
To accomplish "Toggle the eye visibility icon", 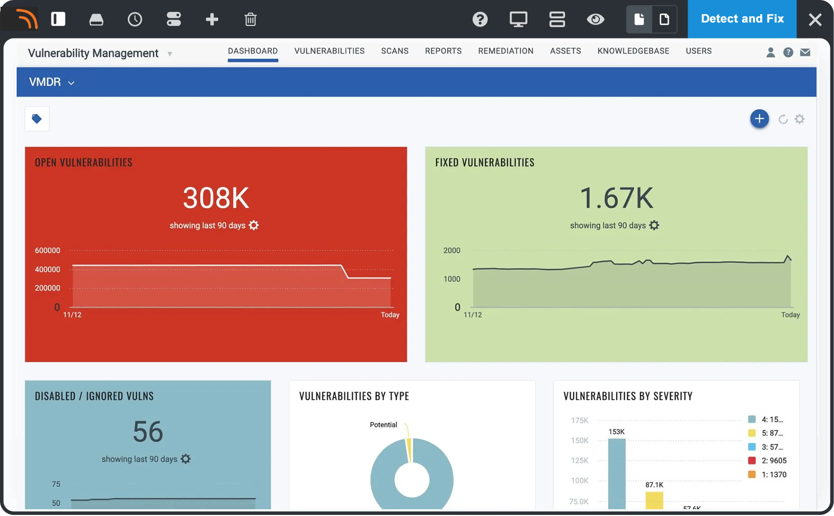I will click(596, 20).
